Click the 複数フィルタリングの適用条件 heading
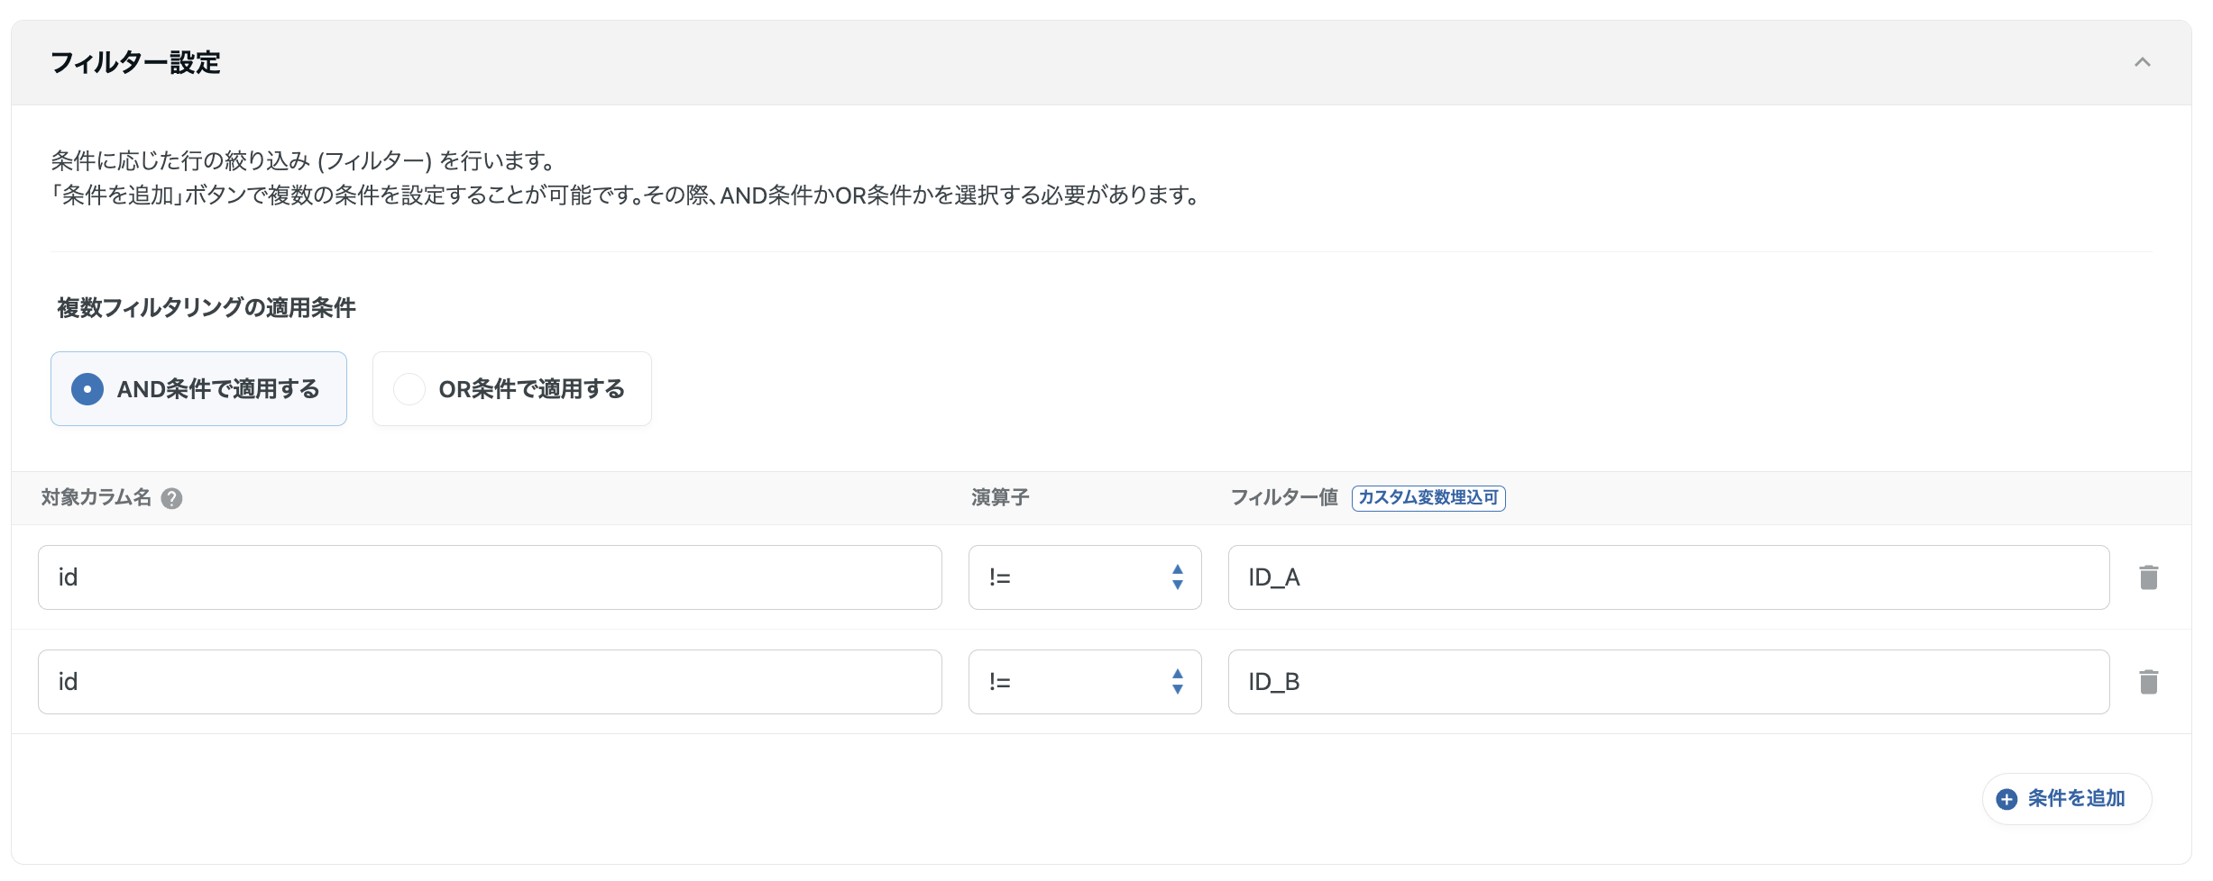 coord(207,308)
